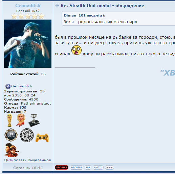The width and height of the screenshot is (175, 174).
Task: Open PSN profile link Gennaditch
Action: pyautogui.click(x=22, y=86)
